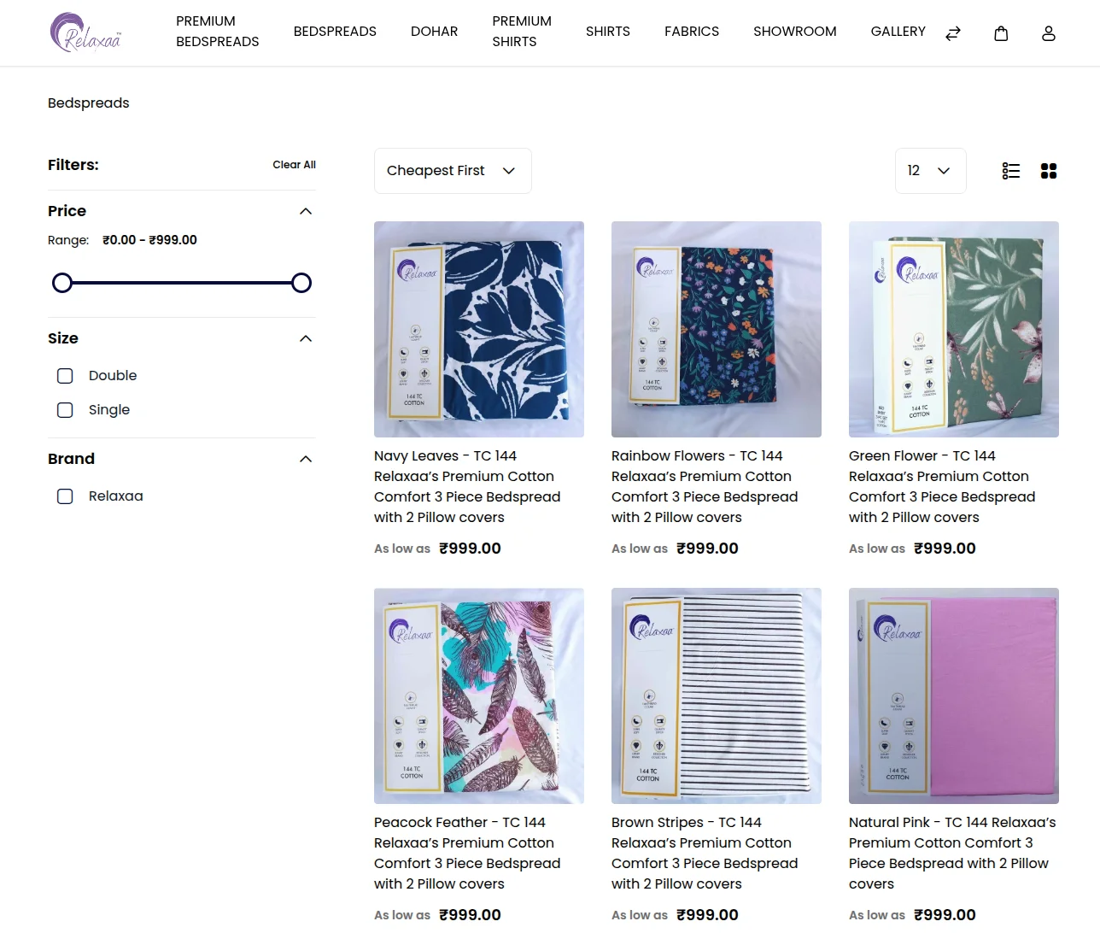Tick the Double size checkbox
Image resolution: width=1100 pixels, height=939 pixels.
(x=65, y=376)
